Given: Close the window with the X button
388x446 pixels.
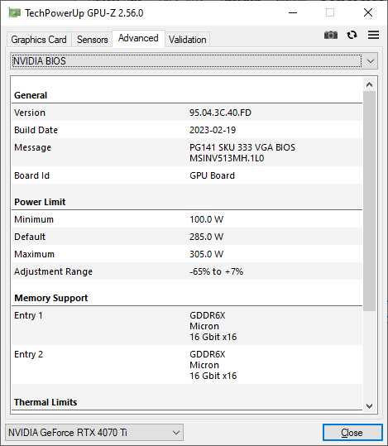Looking at the screenshot, I should [x=368, y=12].
